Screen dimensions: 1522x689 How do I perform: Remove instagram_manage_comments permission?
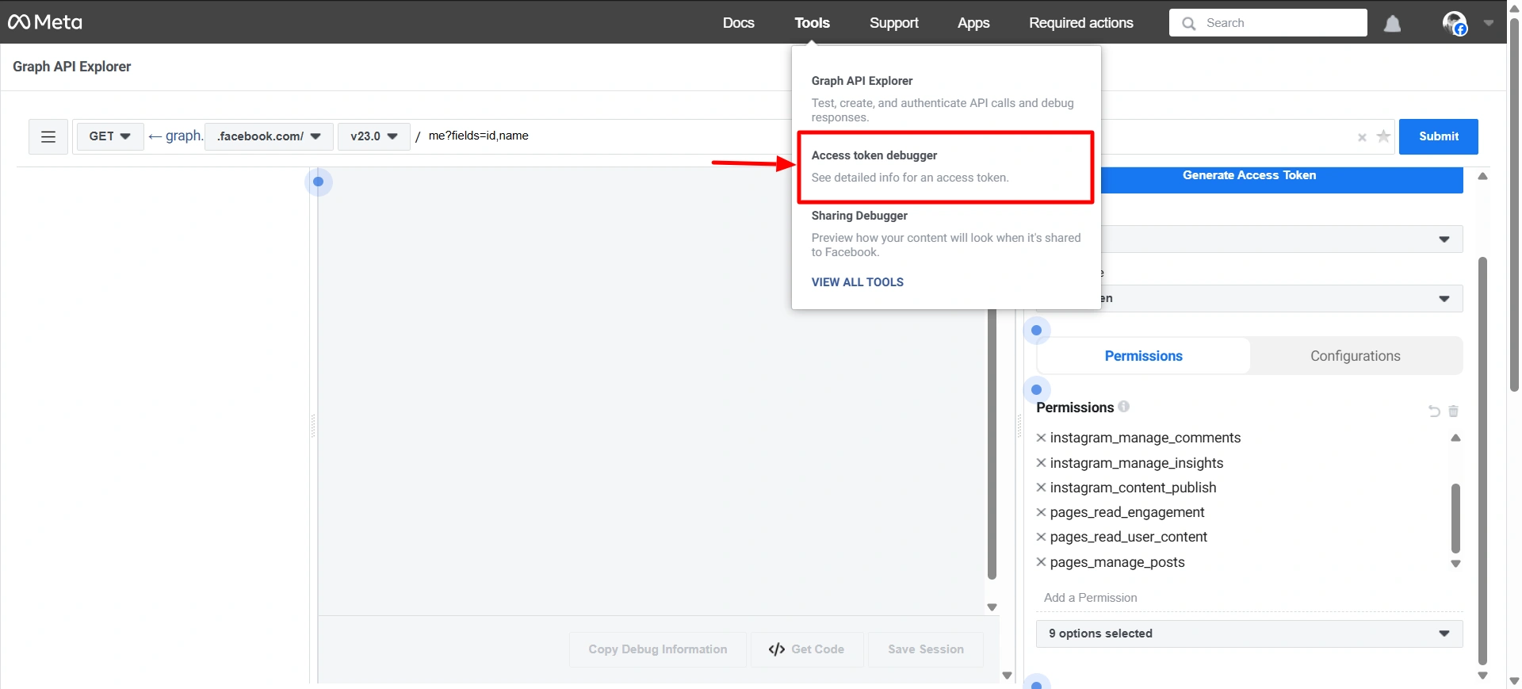coord(1041,438)
